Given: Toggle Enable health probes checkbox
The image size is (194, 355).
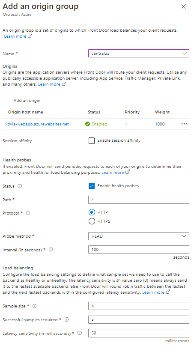Looking at the screenshot, I should point(92,186).
